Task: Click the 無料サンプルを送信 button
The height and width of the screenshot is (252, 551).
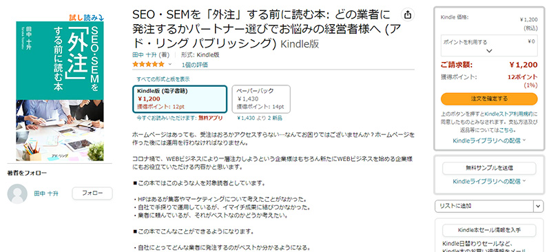Action: [489, 168]
